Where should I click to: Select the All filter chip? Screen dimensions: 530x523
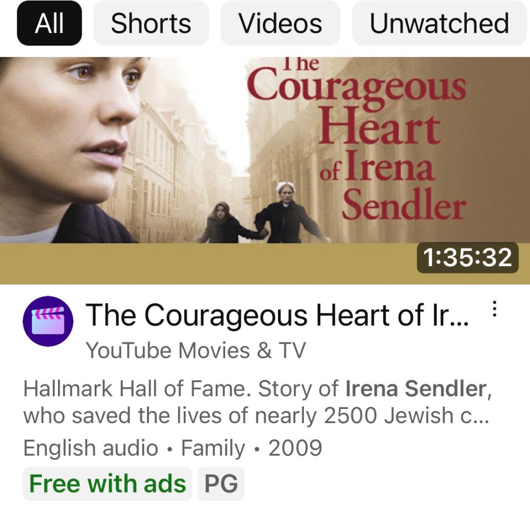pos(49,23)
